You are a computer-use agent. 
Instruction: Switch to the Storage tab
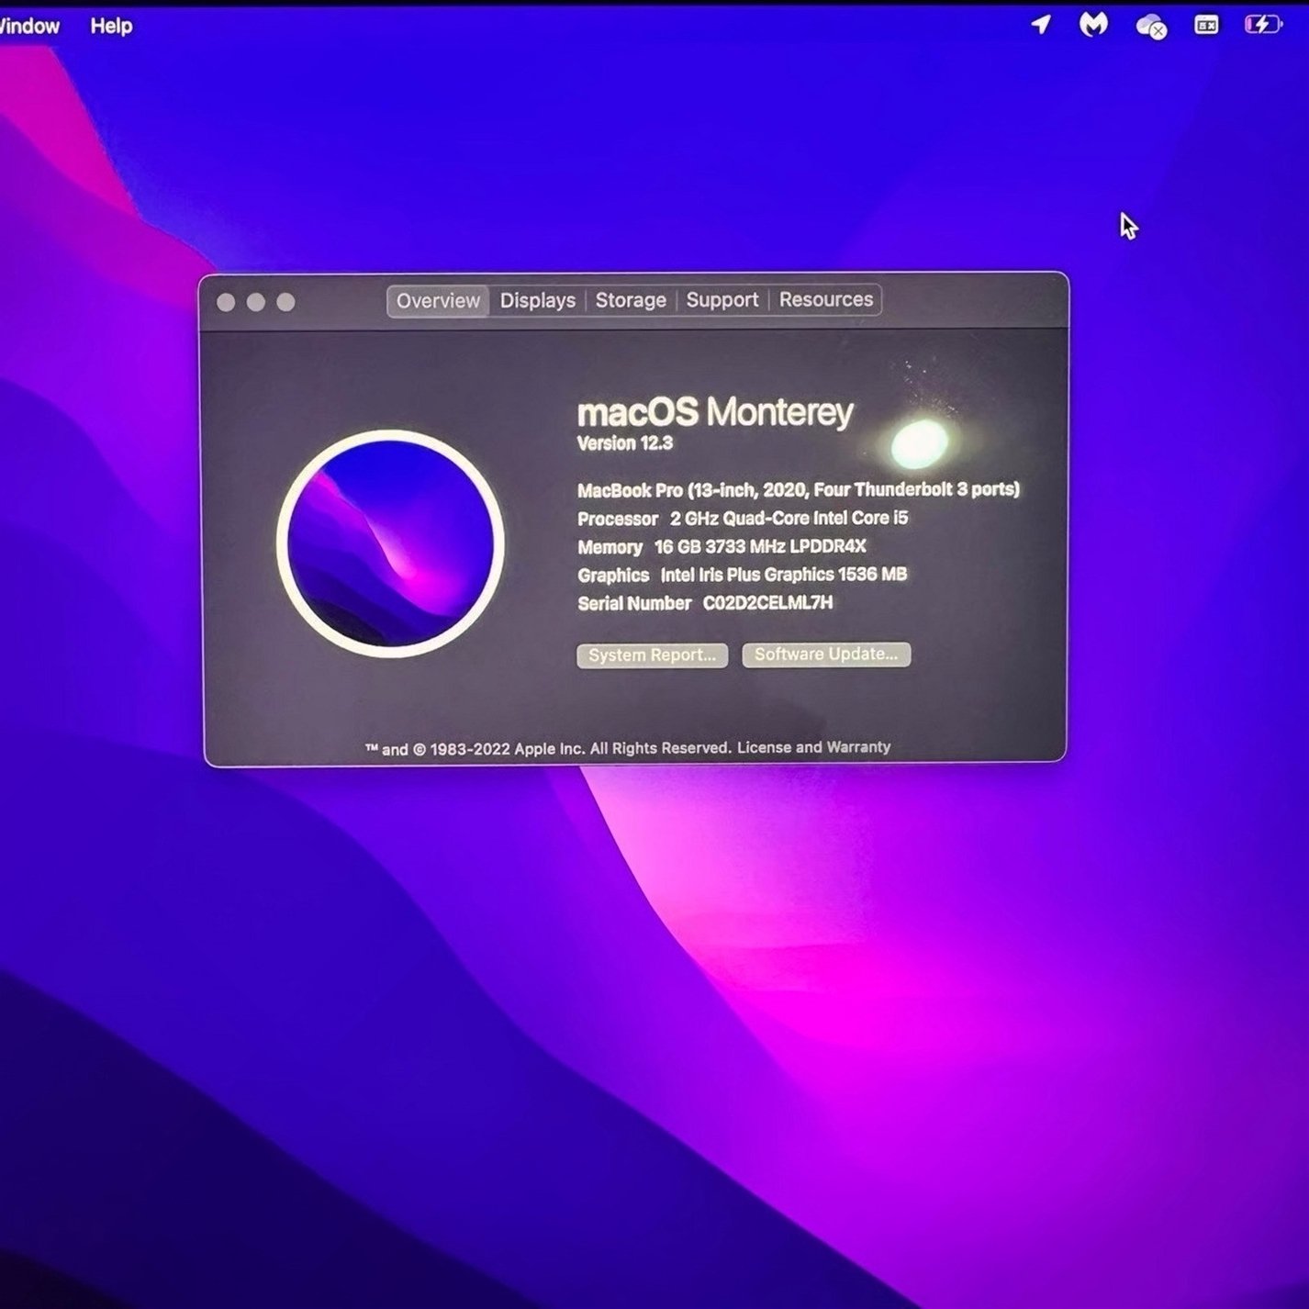coord(631,300)
